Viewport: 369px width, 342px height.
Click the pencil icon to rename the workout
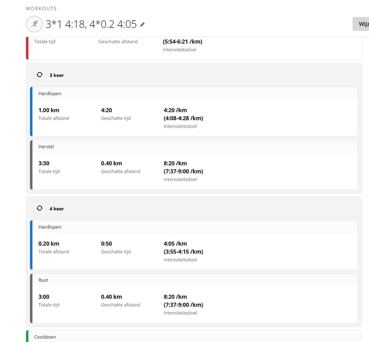pos(143,24)
